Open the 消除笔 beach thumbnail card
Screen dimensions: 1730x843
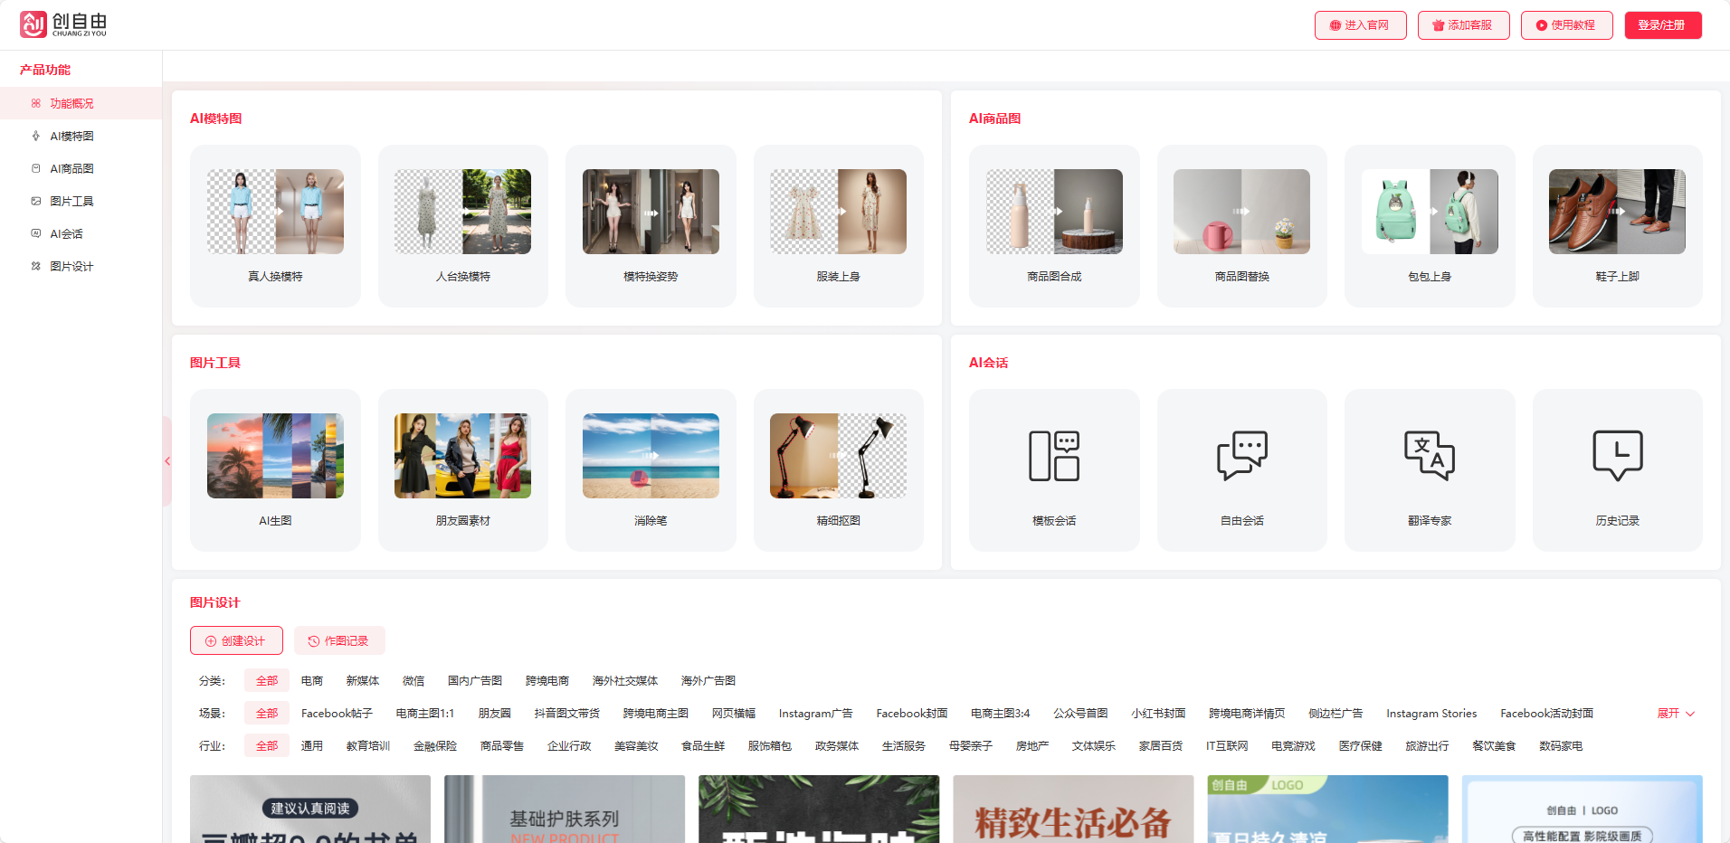[651, 470]
